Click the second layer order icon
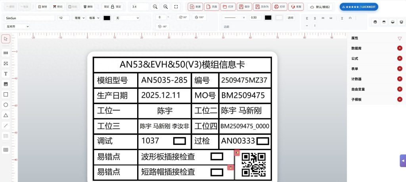This screenshot has height=182, width=406. [384, 22]
